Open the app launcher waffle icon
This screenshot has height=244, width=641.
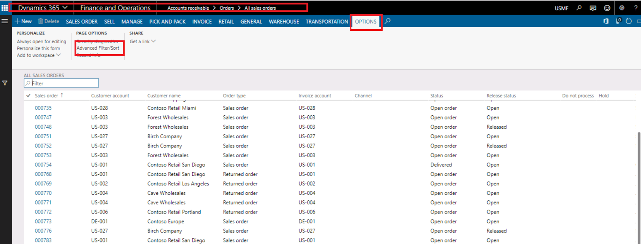(5, 8)
